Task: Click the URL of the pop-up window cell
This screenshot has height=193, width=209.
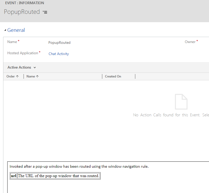Action: coord(59,176)
